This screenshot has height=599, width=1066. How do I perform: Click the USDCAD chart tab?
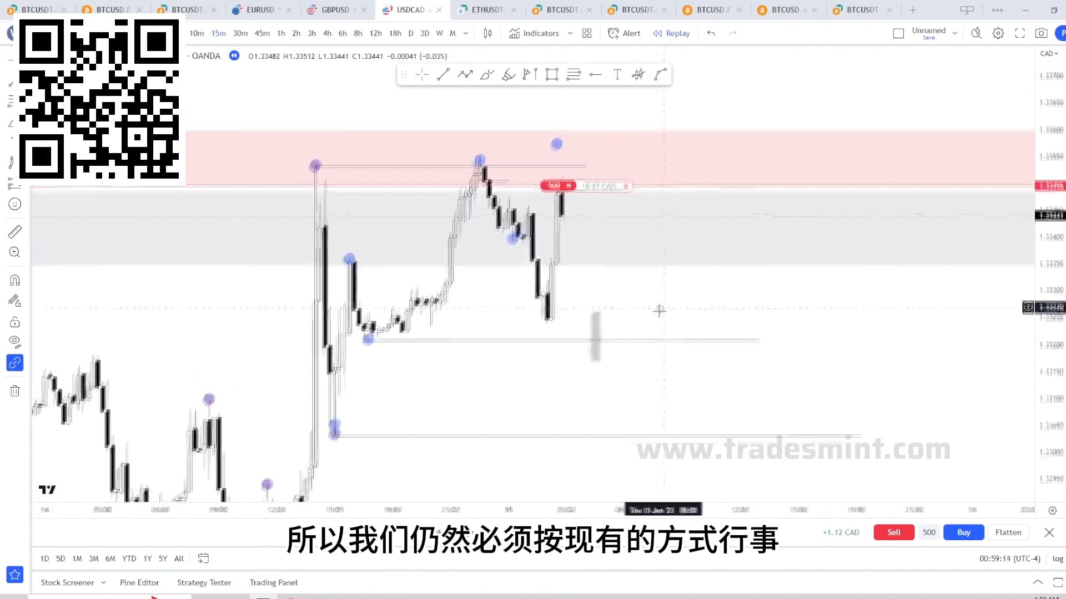coord(406,9)
